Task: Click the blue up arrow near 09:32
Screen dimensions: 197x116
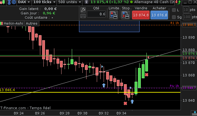Action: (104, 85)
